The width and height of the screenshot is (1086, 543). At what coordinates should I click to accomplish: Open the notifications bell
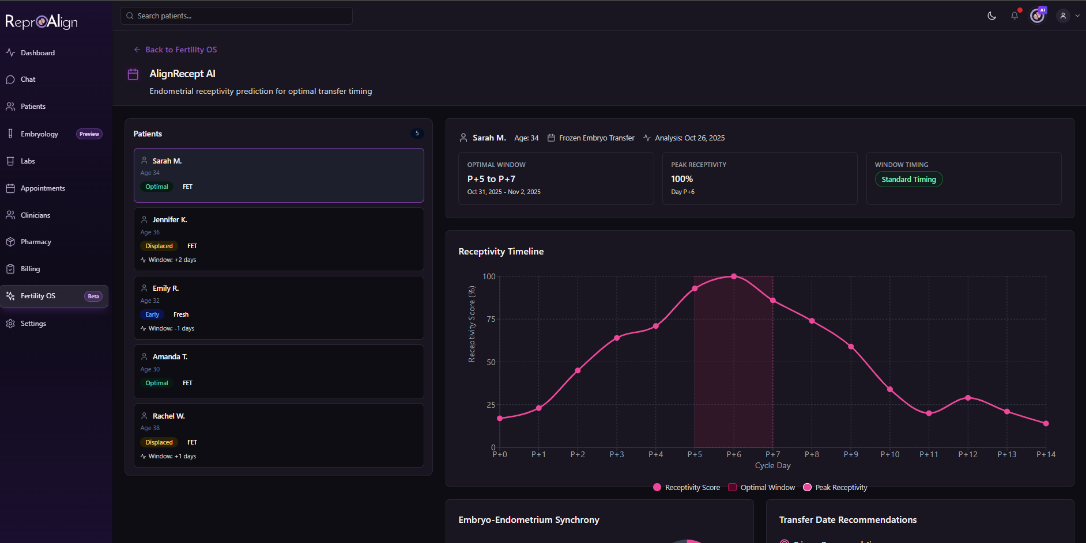tap(1015, 16)
